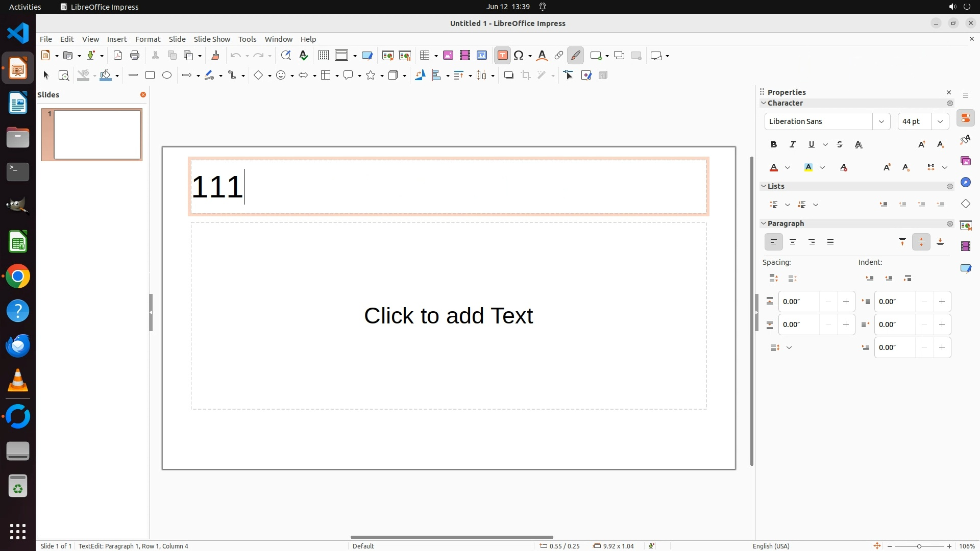Viewport: 980px width, 551px height.
Task: Toggle Italic formatting in the sidebar
Action: point(793,145)
